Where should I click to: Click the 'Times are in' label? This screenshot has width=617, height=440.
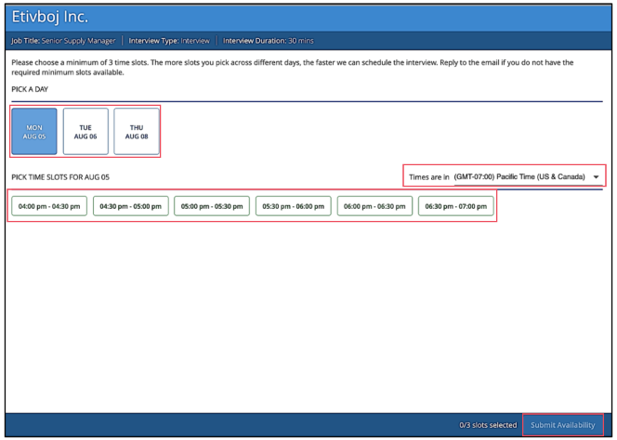429,177
